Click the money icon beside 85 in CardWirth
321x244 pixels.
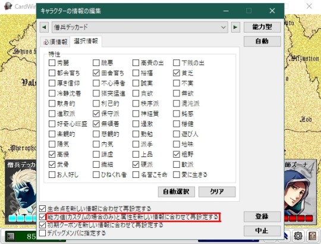10,236
